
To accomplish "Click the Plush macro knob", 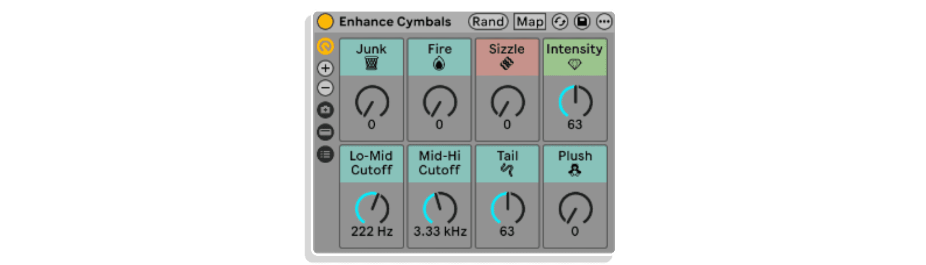I will coord(575,208).
